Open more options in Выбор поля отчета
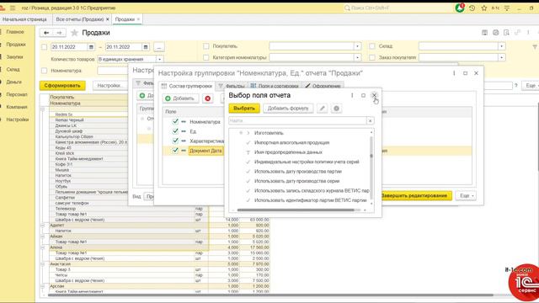This screenshot has height=303, width=539. tap(352, 95)
